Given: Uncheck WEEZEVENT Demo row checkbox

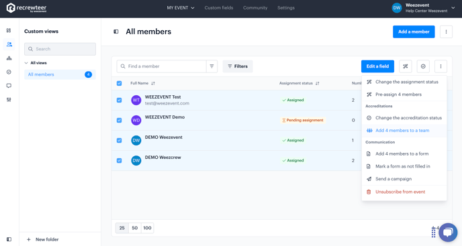Looking at the screenshot, I should click(120, 120).
